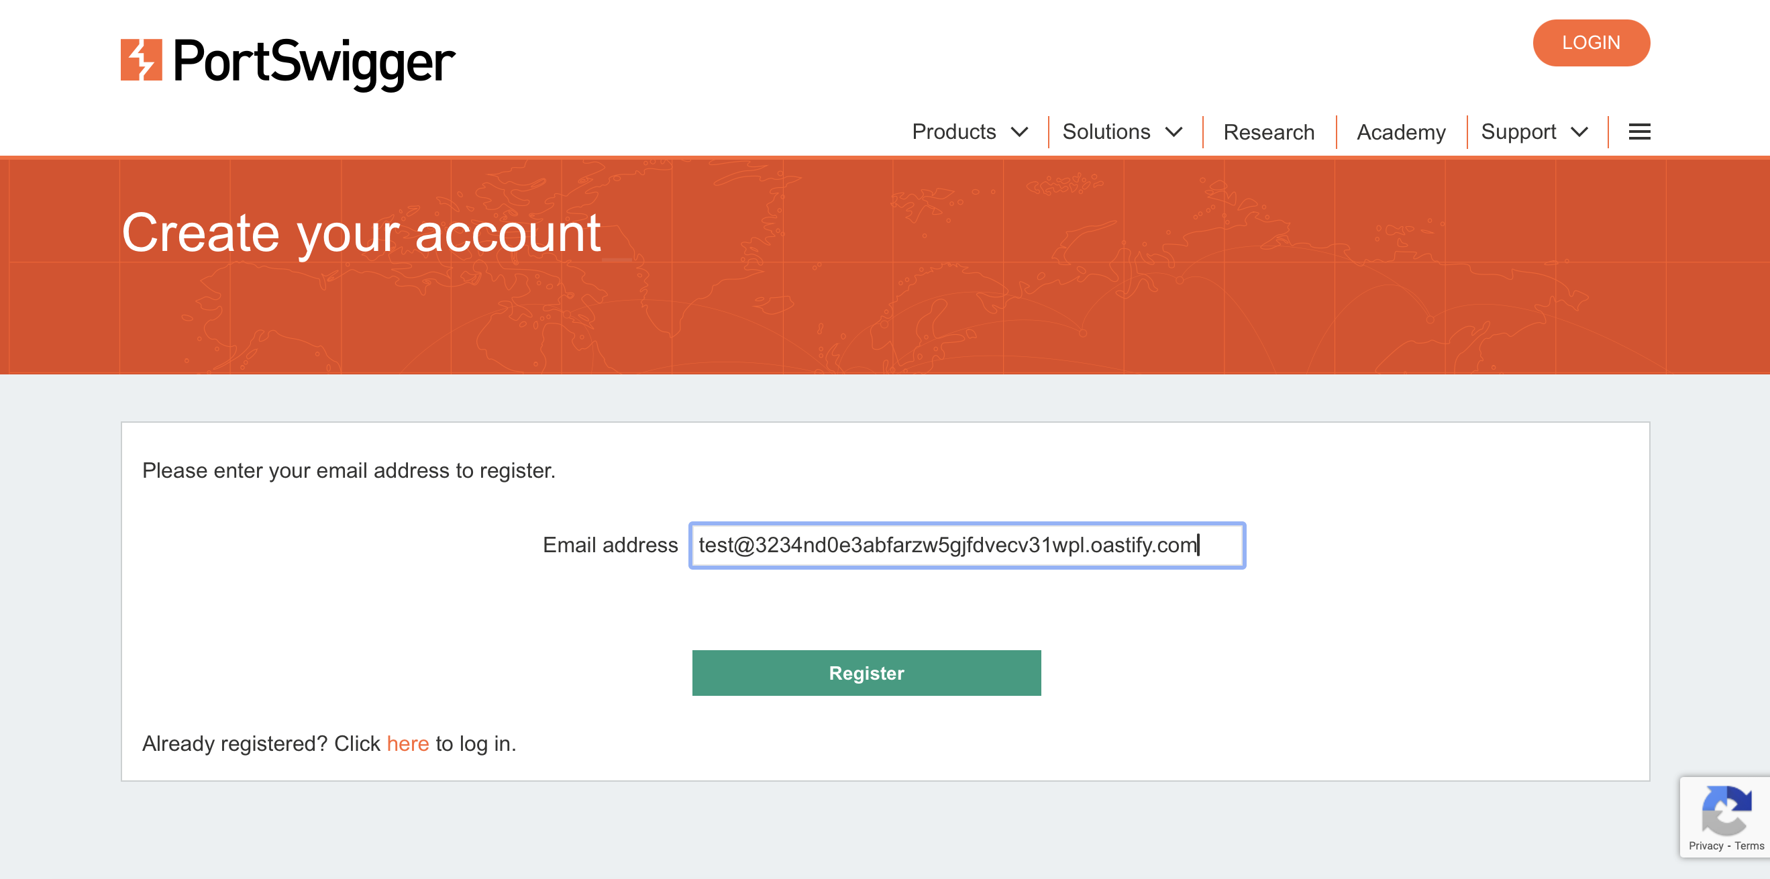Expand the Solutions dropdown chevron

tap(1174, 132)
